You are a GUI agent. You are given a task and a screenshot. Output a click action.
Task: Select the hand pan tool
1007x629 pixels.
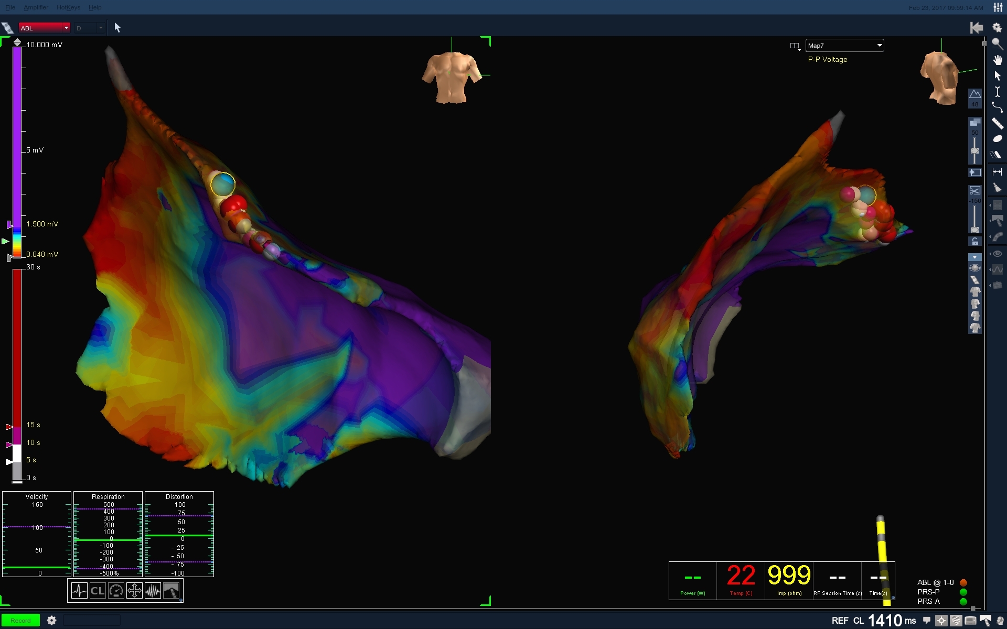tap(998, 60)
